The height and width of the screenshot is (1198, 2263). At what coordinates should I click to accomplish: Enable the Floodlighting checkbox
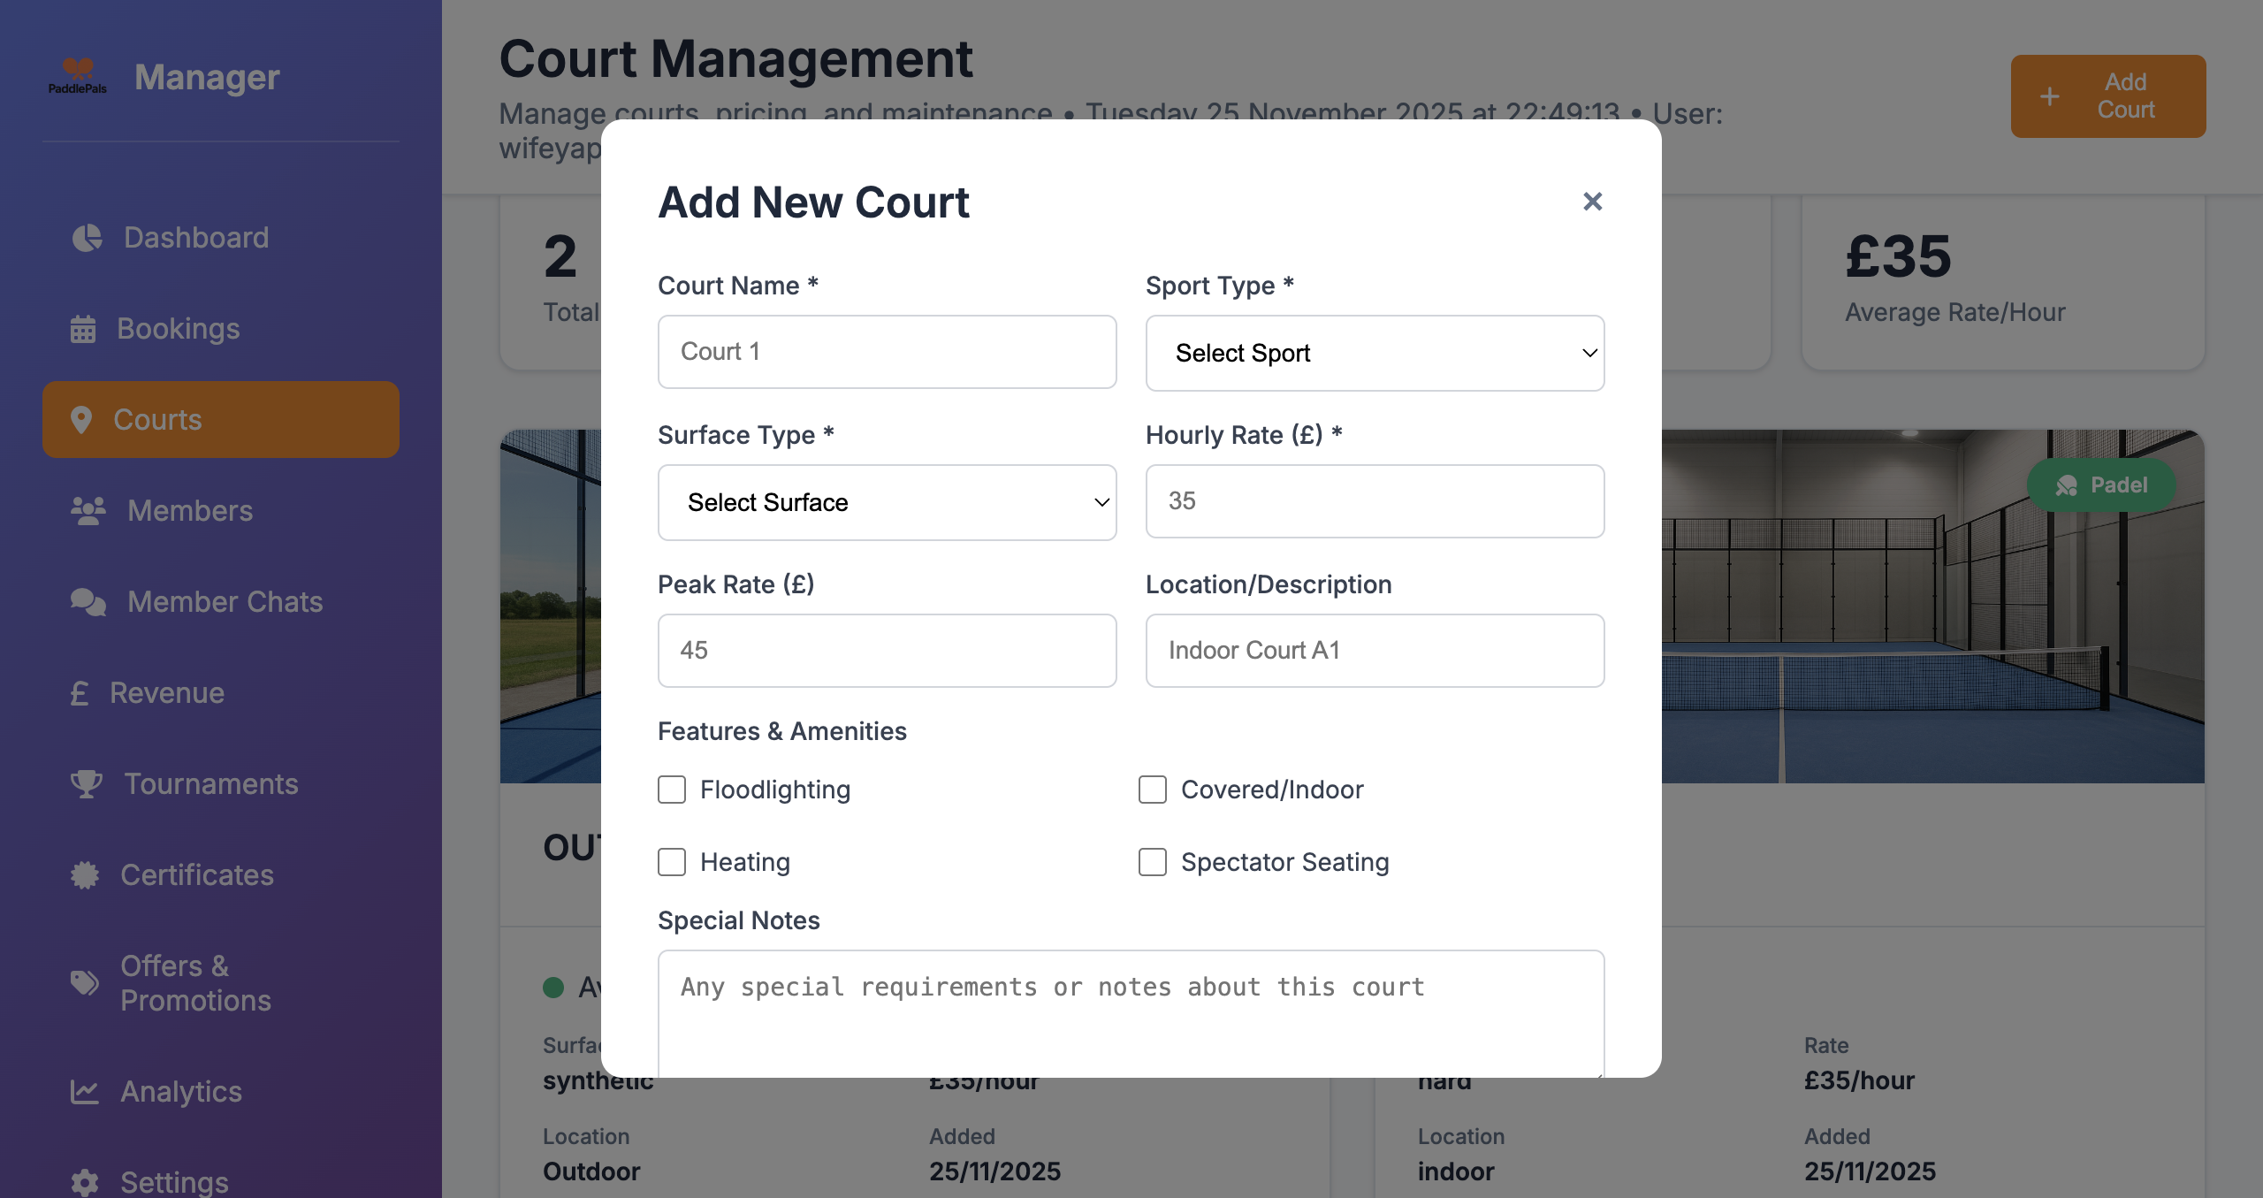672,790
